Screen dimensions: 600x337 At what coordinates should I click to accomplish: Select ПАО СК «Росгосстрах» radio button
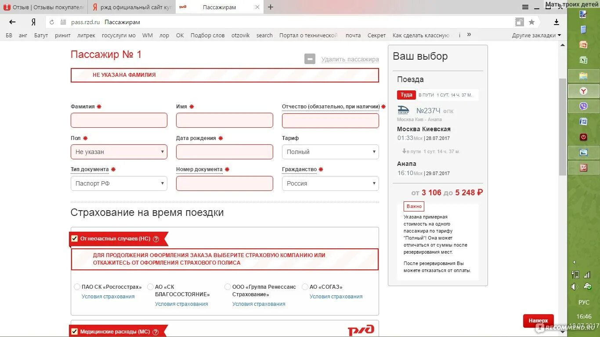point(77,287)
